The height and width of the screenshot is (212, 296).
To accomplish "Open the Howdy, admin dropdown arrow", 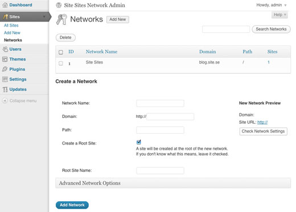I will tap(285, 5).
